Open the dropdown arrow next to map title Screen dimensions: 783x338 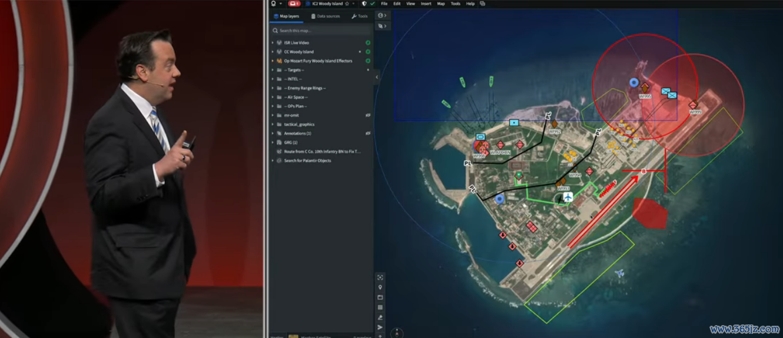(x=354, y=4)
